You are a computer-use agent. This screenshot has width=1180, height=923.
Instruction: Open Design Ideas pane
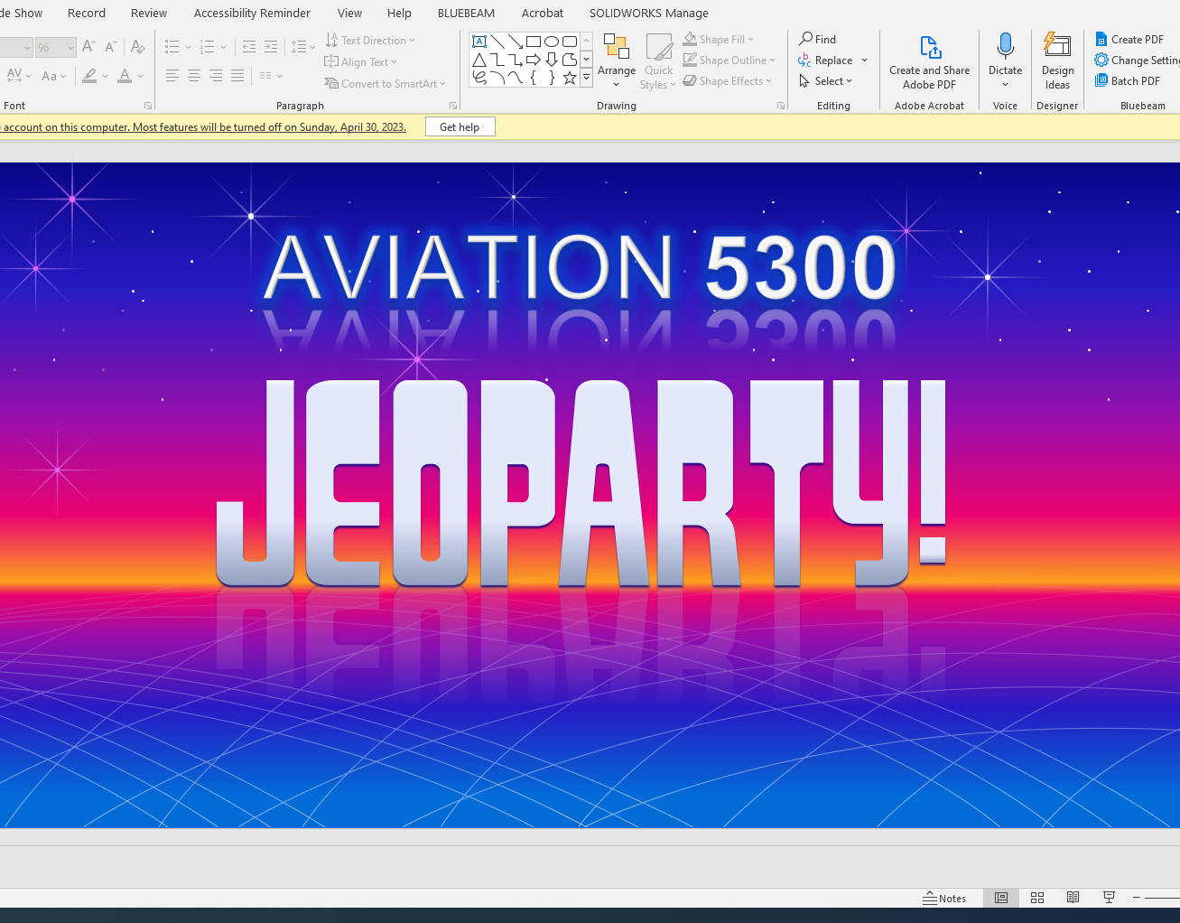pyautogui.click(x=1056, y=60)
